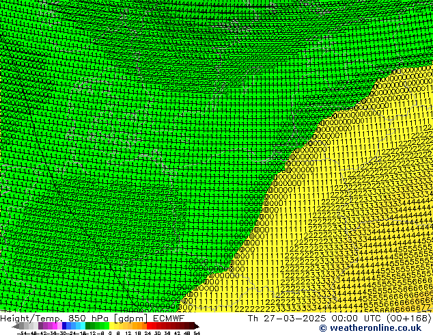Click the [gdpm] unit label

tap(131, 319)
